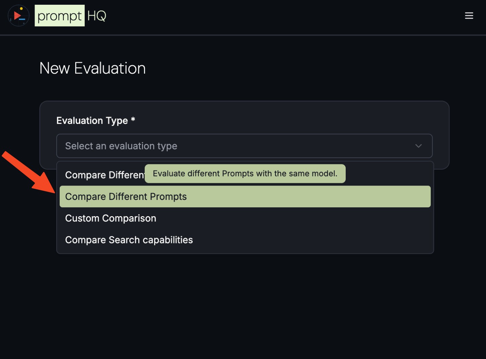Select the Compare Different Models entry
The height and width of the screenshot is (359, 486).
pyautogui.click(x=102, y=175)
